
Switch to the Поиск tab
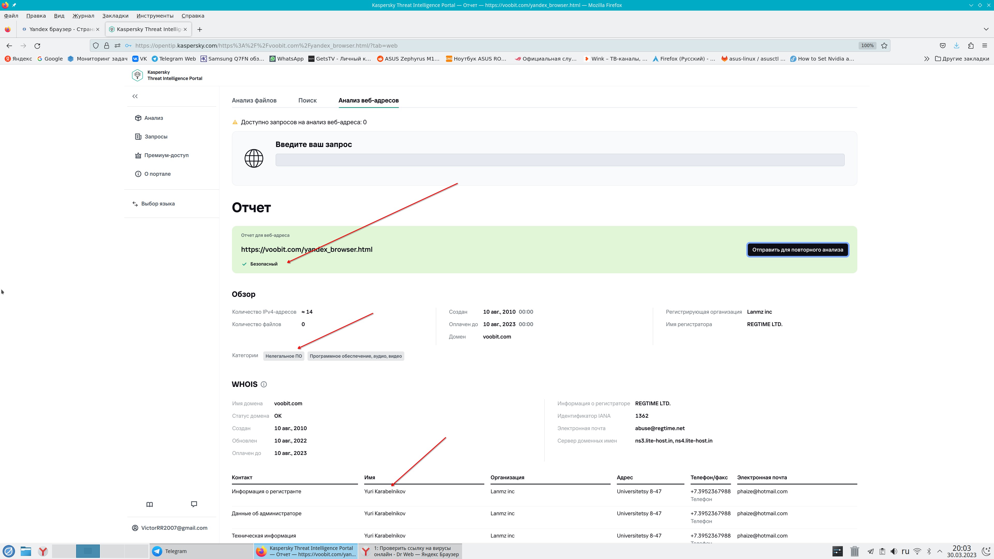307,100
